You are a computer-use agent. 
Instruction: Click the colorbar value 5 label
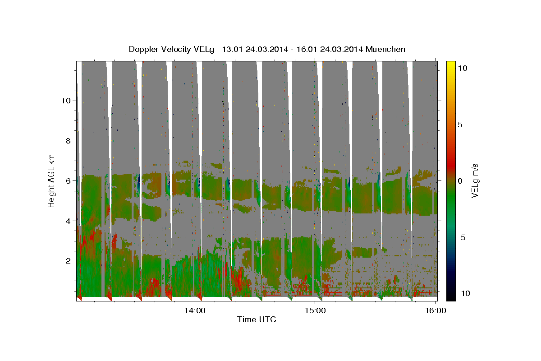[460, 125]
